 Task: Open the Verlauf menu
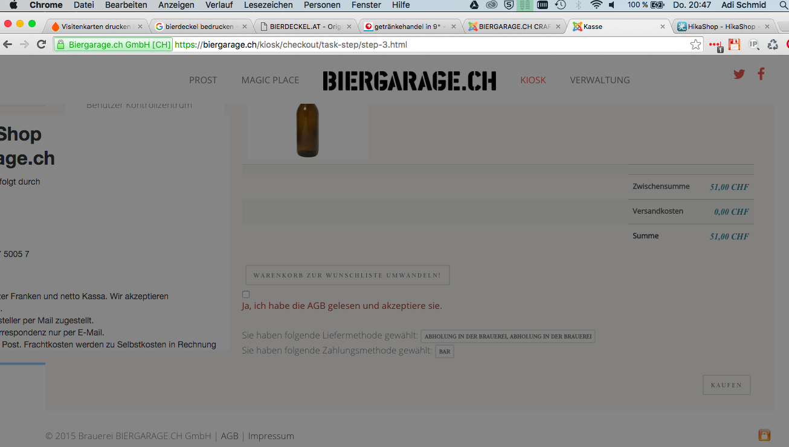(x=219, y=5)
